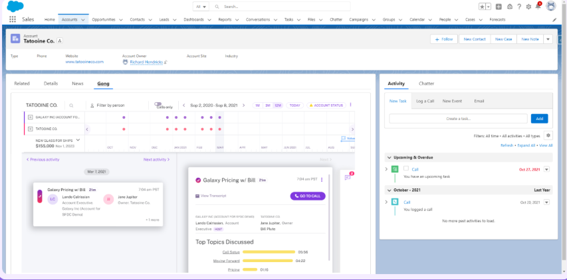Click the Moving Forward topic bar

pos(268,261)
